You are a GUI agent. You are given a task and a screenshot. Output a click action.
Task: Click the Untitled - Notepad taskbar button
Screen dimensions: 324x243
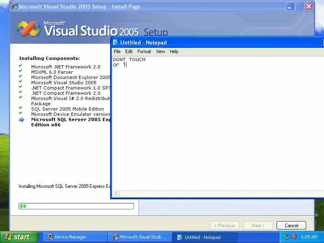205,237
